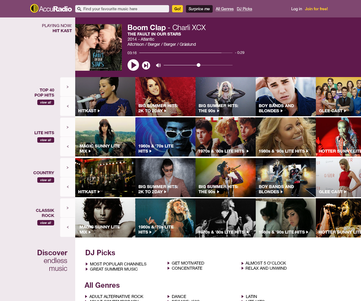This screenshot has height=301, width=361.
Task: Advance Country row with next arrow
Action: [x=68, y=167]
